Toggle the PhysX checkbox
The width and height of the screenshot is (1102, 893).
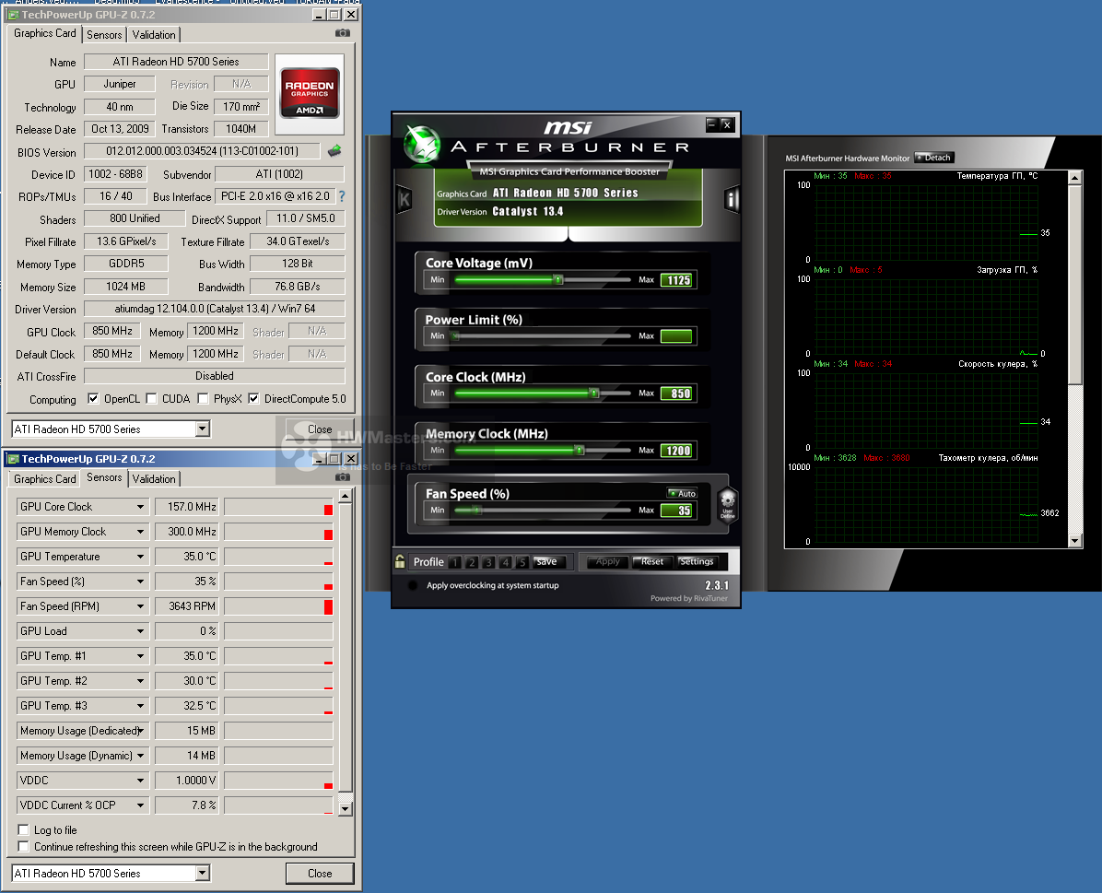pos(203,399)
